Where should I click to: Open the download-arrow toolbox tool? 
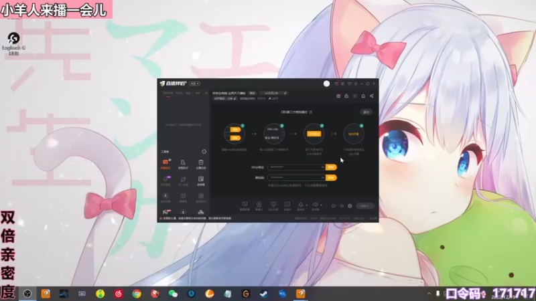pos(183,212)
